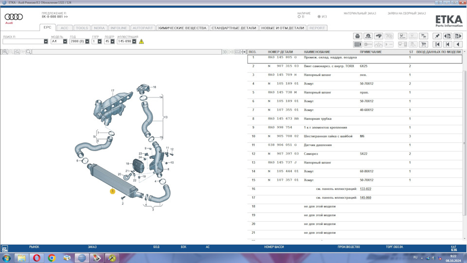Screen dimensions: 467x263
Task: Click the НОМЕР ДЕТАЛИ column header
Action: click(x=280, y=52)
